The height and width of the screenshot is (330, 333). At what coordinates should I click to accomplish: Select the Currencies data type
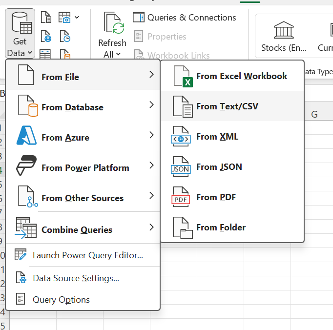tap(325, 36)
